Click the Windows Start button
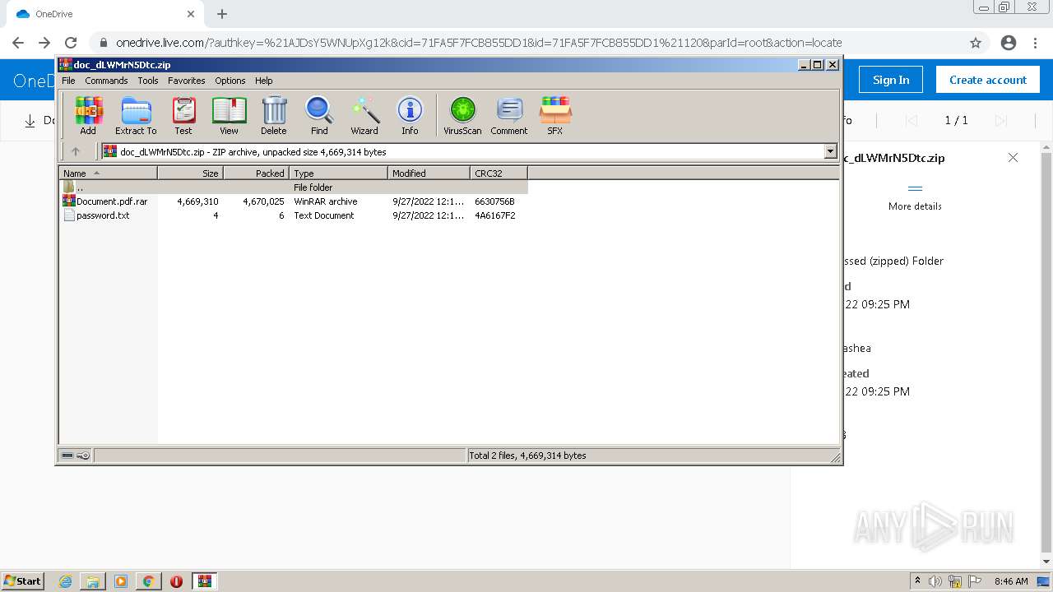1053x592 pixels. pyautogui.click(x=23, y=581)
